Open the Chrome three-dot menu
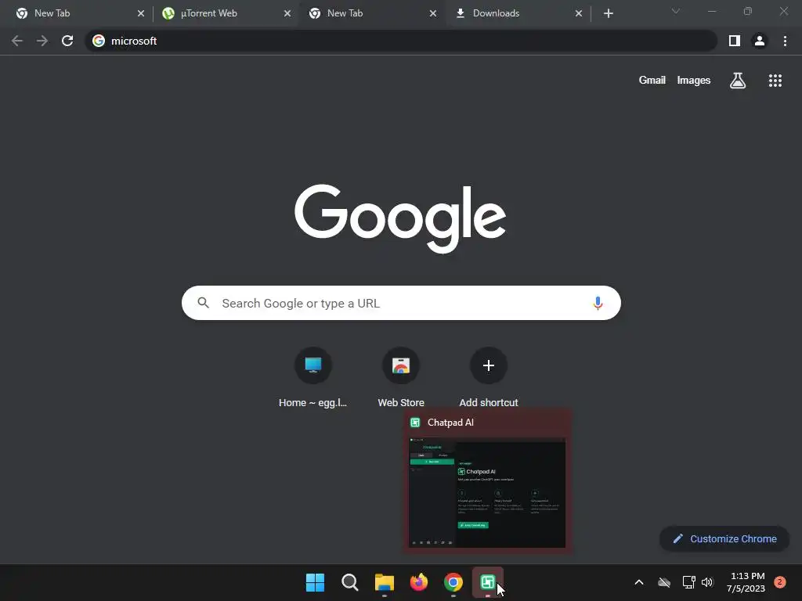 coord(785,41)
